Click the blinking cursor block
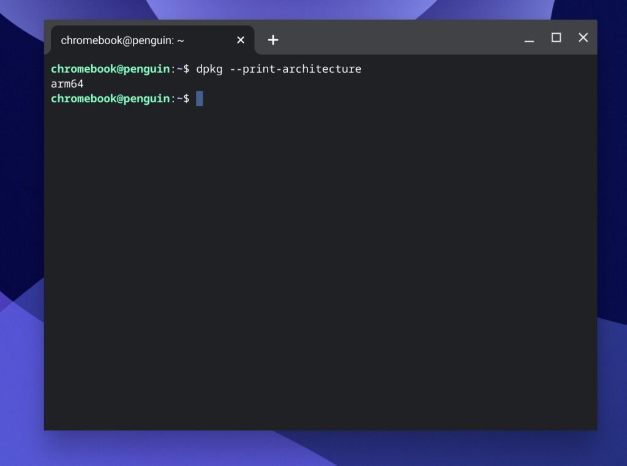This screenshot has width=627, height=466. point(200,99)
